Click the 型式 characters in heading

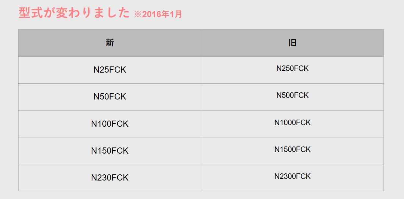coord(31,13)
